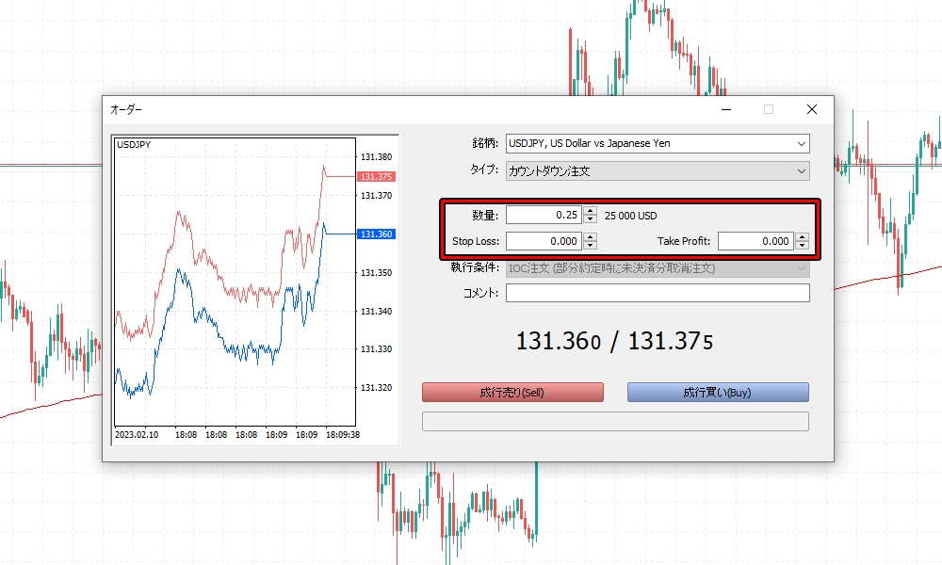
Task: Minimize the オーダー order window
Action: (x=725, y=109)
